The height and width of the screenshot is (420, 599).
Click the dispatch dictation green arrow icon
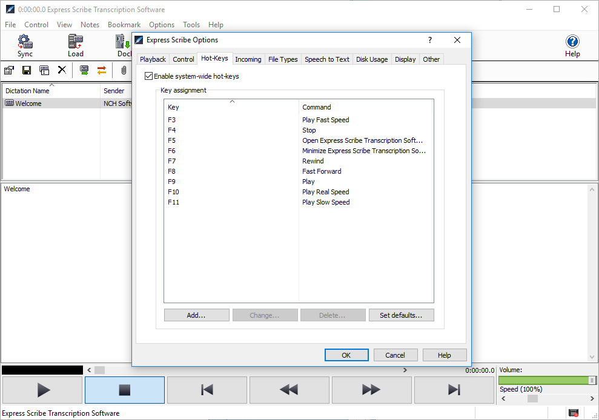click(84, 70)
